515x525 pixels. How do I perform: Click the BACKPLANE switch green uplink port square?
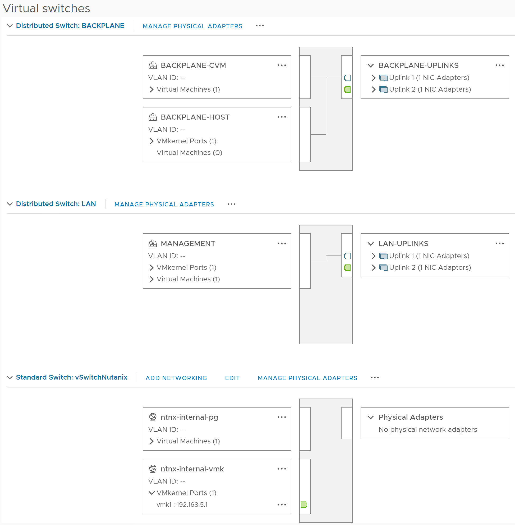point(347,89)
